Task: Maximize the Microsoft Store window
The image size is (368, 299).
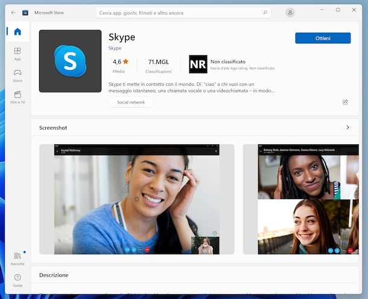Action: (338, 10)
